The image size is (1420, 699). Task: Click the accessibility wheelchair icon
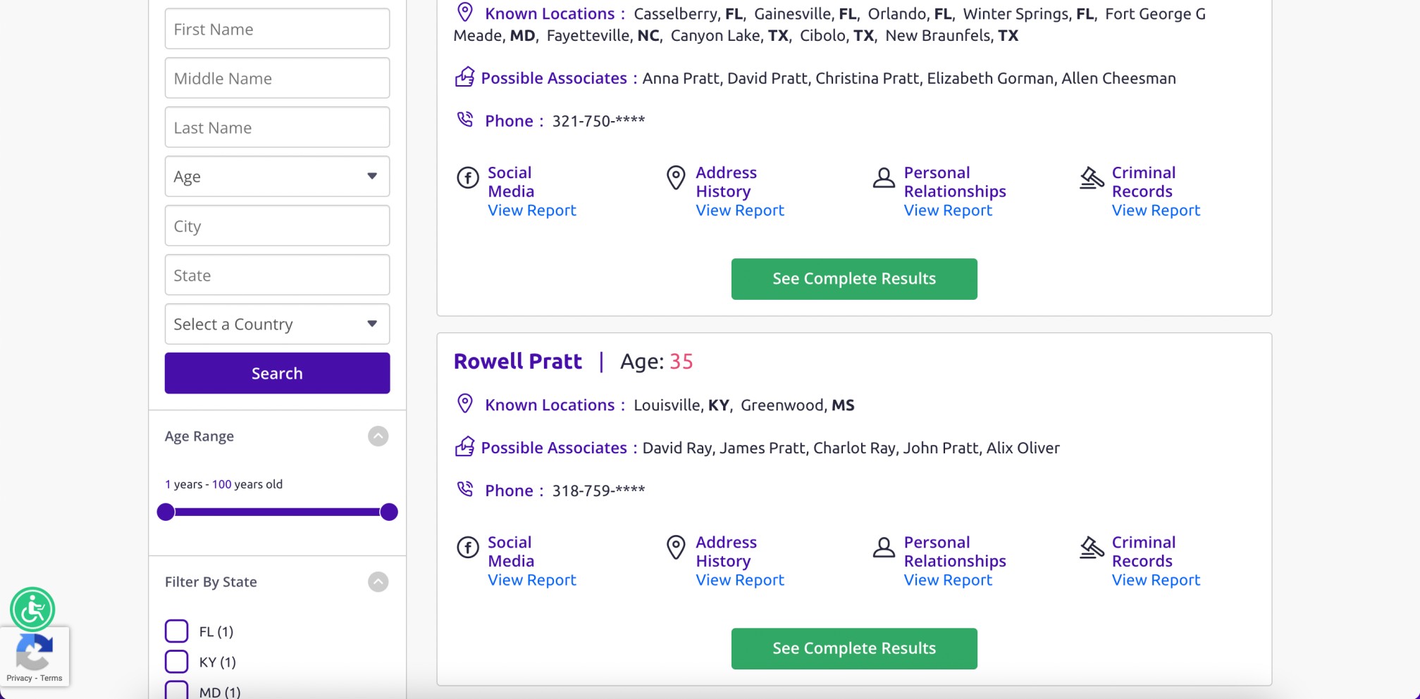click(x=32, y=609)
